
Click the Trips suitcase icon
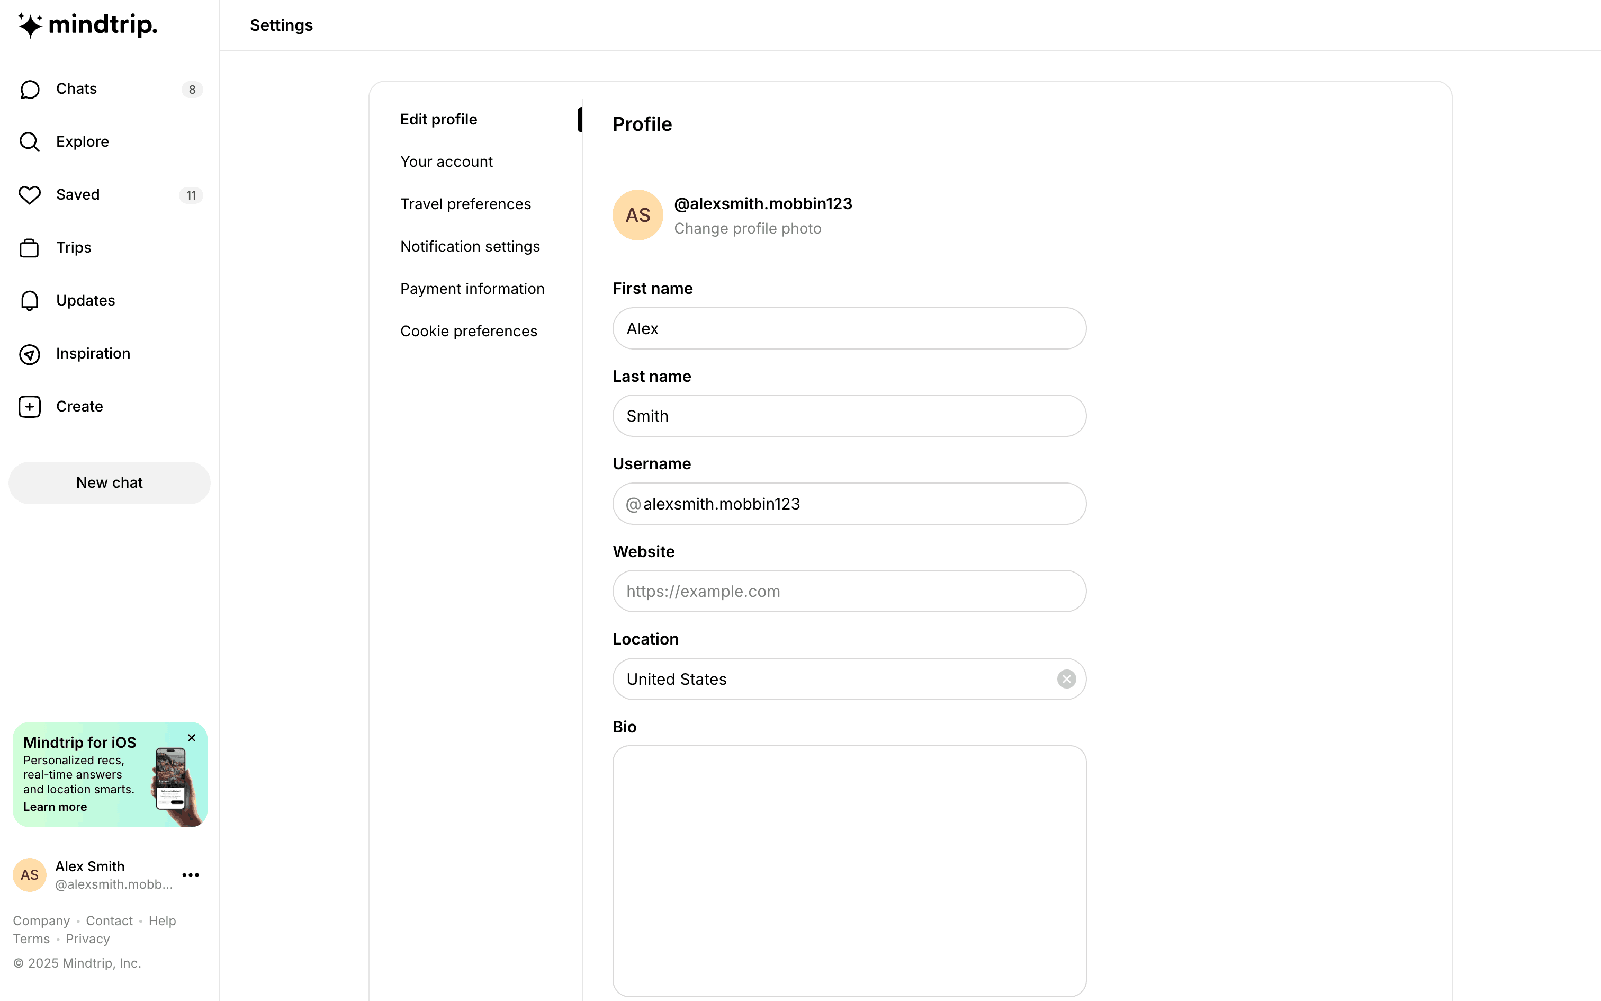[30, 248]
